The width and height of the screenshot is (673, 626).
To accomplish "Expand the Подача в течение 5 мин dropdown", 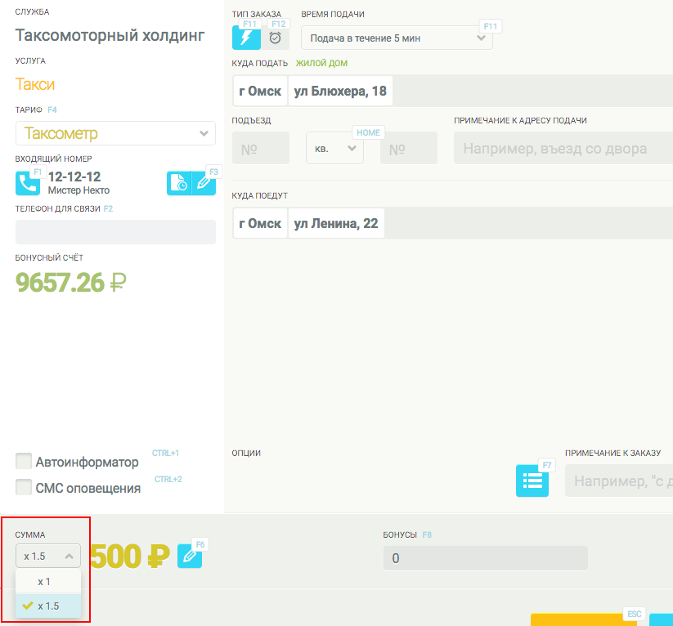I will click(397, 38).
